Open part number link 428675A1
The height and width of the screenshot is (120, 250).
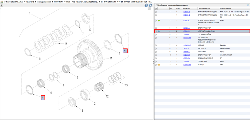coord(187,20)
